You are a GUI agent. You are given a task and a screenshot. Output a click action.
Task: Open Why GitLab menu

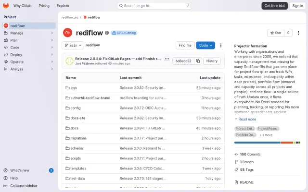coord(23,6)
